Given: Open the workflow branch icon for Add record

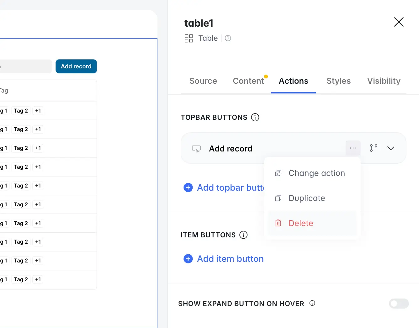Looking at the screenshot, I should (374, 148).
